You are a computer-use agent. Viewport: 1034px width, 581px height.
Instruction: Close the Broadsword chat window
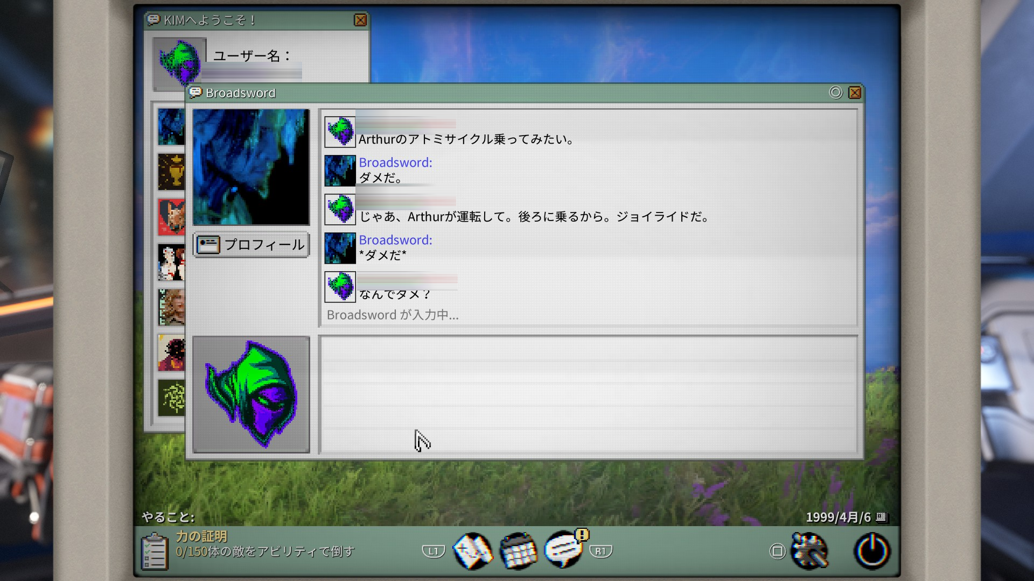[x=855, y=93]
